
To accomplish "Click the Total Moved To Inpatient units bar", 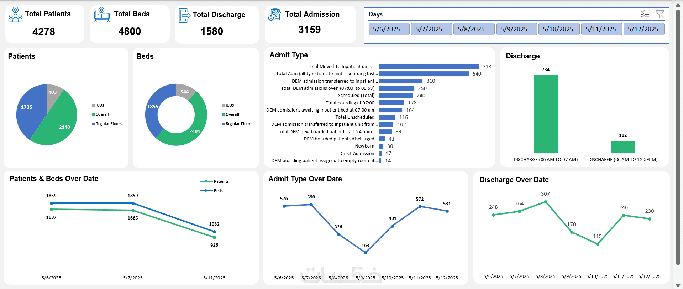I will [429, 67].
